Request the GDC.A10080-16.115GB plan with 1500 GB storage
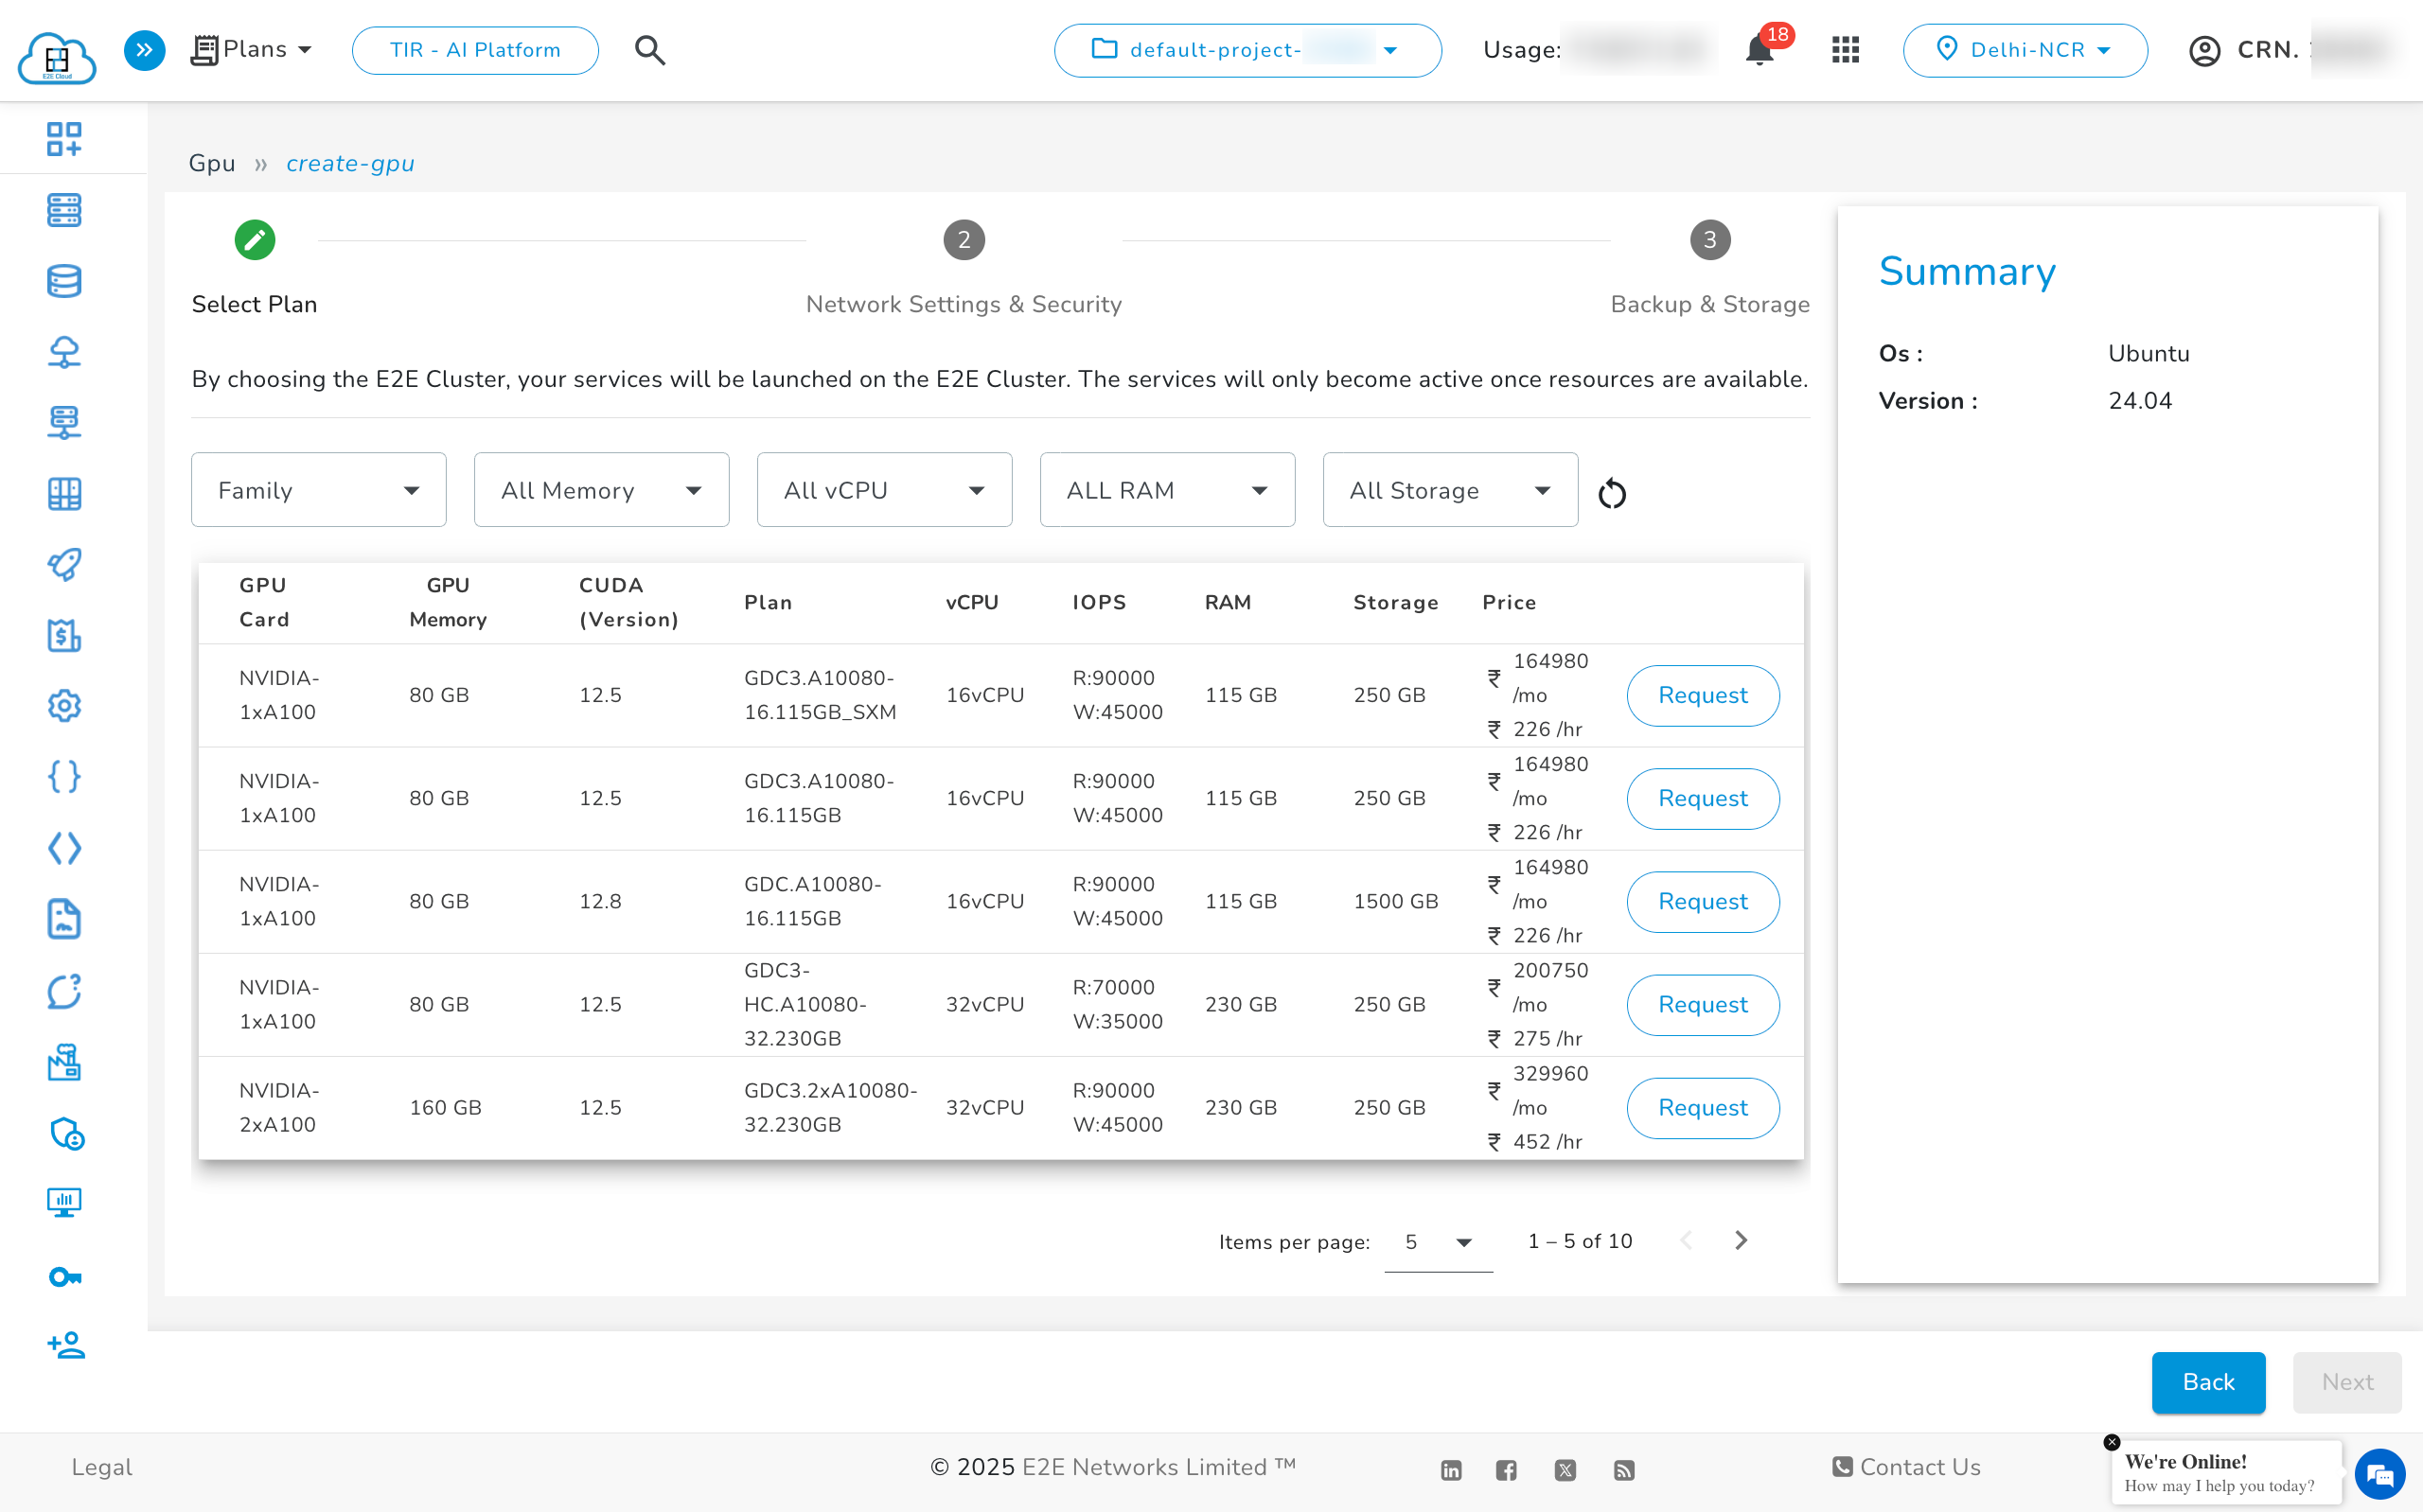The width and height of the screenshot is (2423, 1512). coord(1702,902)
